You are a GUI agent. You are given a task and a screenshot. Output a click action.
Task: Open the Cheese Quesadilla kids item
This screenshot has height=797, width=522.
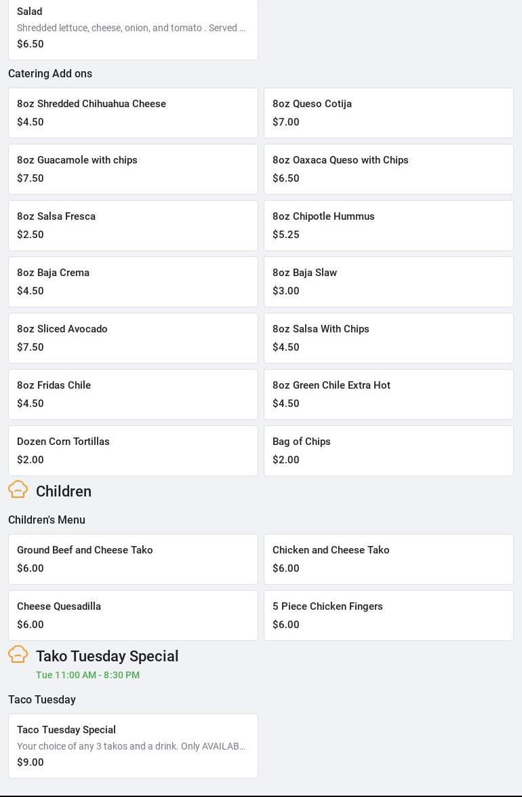pos(133,615)
